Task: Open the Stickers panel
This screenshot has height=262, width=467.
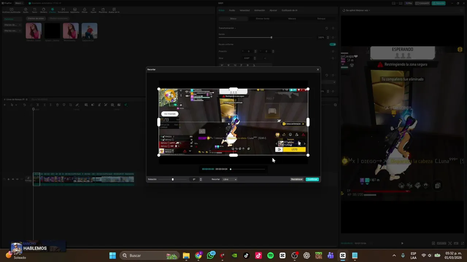Action: 43,10
